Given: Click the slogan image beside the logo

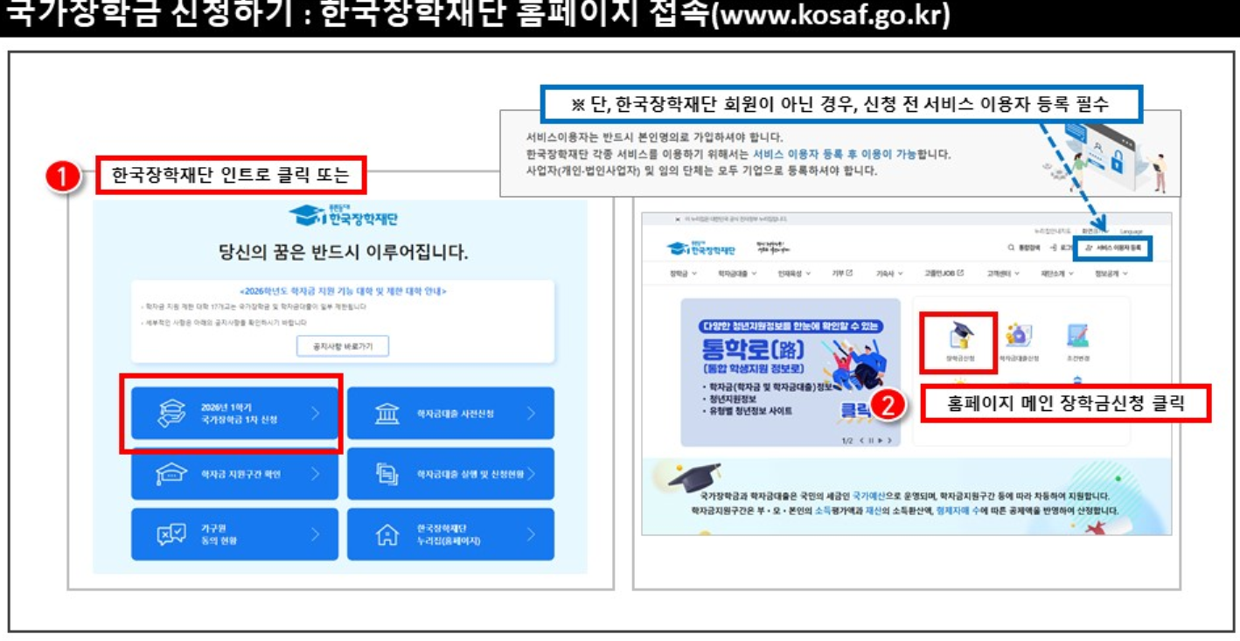Looking at the screenshot, I should point(773,247).
